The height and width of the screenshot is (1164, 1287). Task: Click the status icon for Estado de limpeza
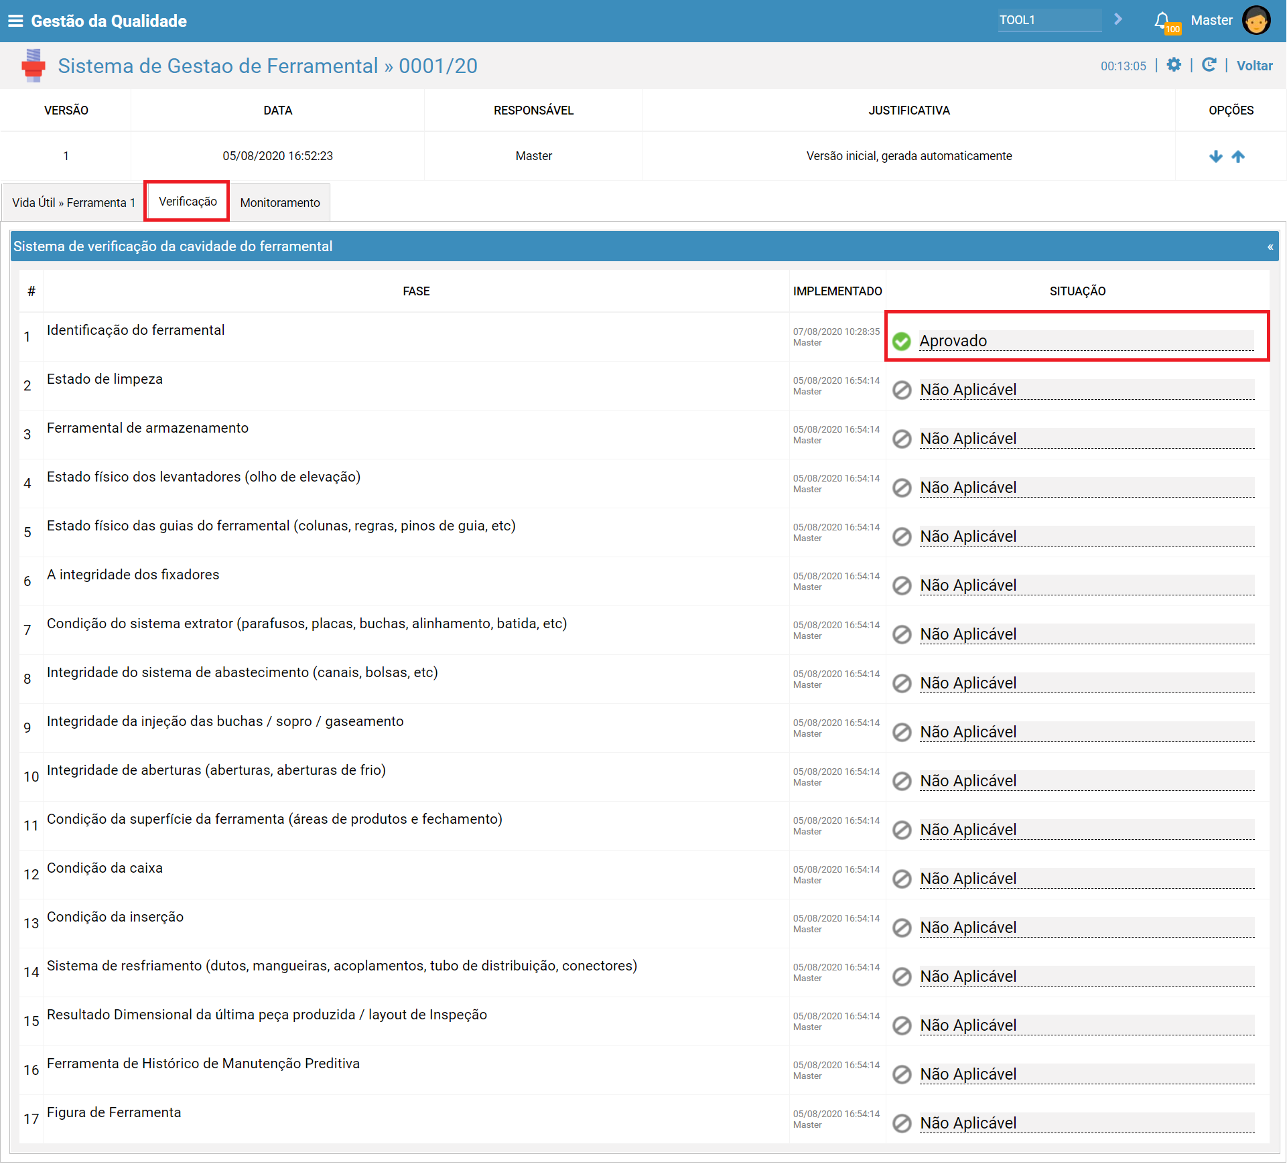pos(902,390)
